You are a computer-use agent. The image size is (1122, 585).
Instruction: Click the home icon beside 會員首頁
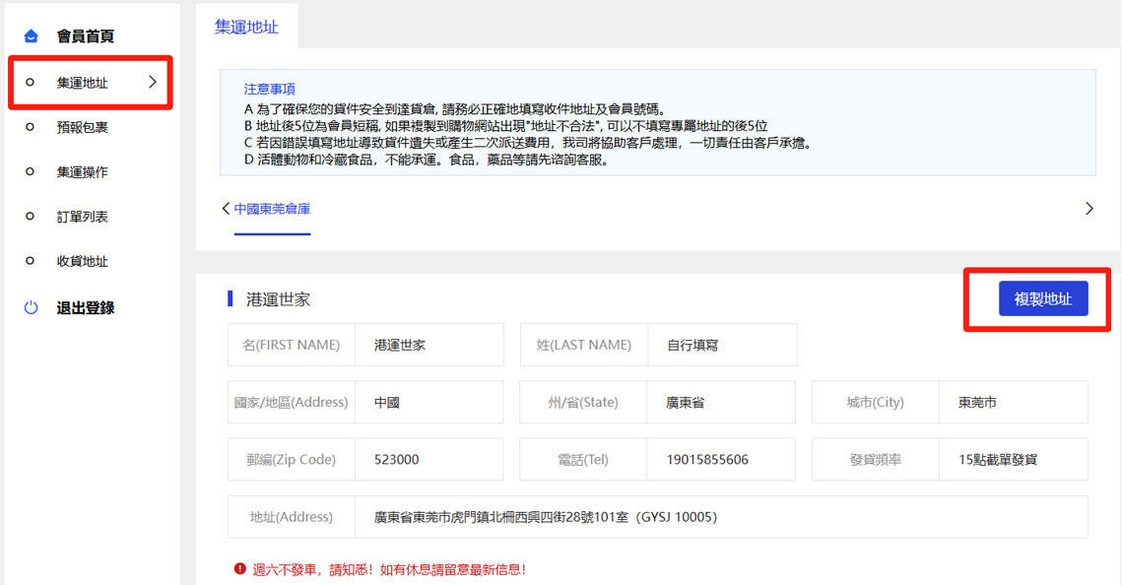[x=32, y=36]
